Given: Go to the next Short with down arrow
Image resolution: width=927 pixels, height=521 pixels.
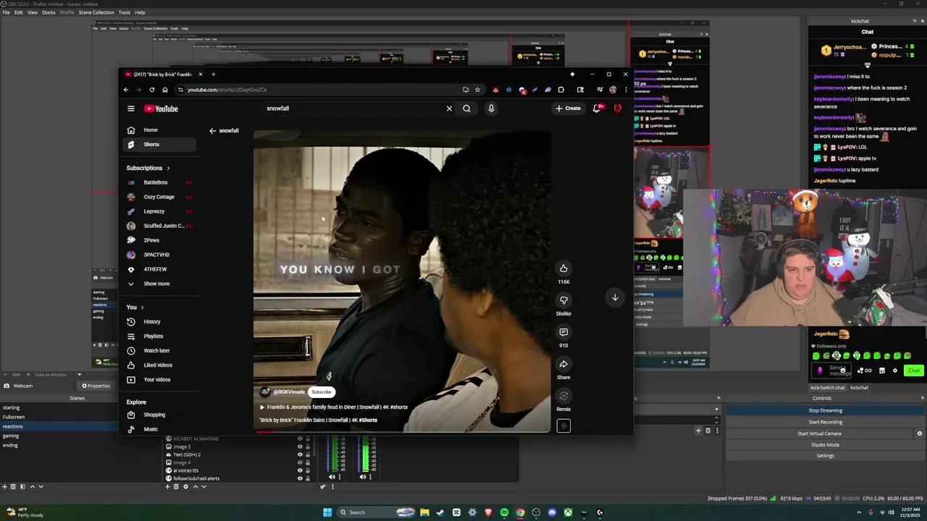Looking at the screenshot, I should (x=615, y=297).
